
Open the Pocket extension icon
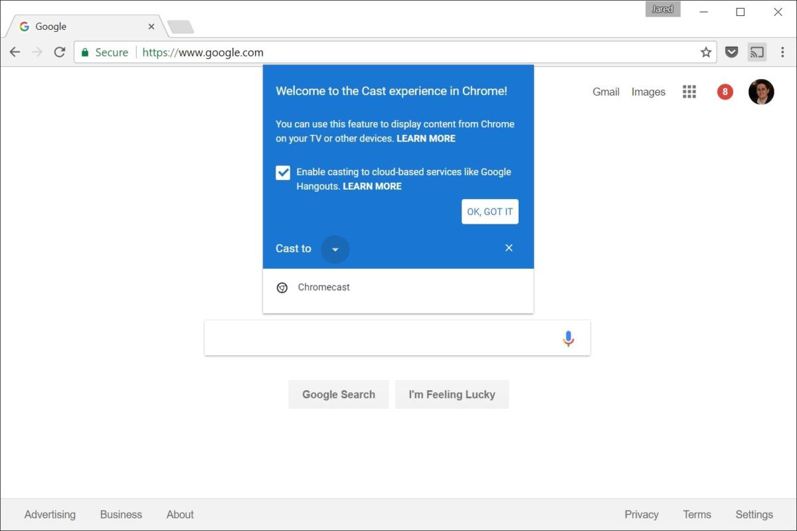coord(731,52)
